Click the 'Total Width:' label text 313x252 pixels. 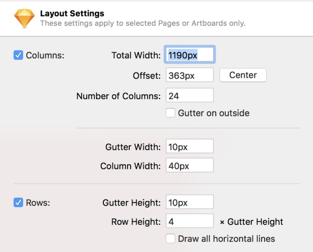point(136,55)
